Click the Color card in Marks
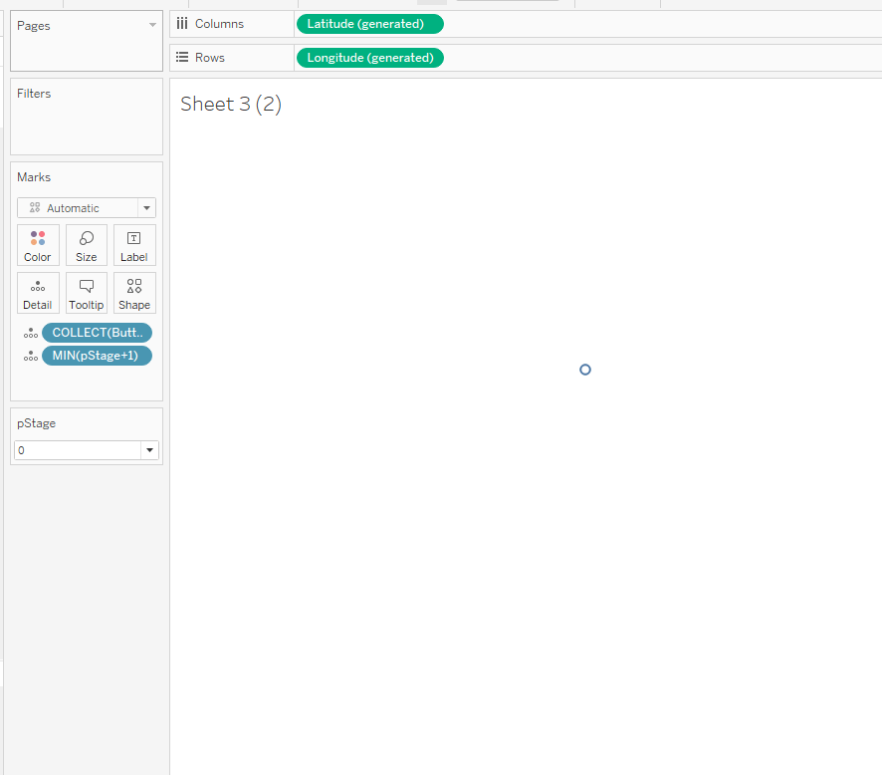Image resolution: width=882 pixels, height=775 pixels. (x=38, y=245)
